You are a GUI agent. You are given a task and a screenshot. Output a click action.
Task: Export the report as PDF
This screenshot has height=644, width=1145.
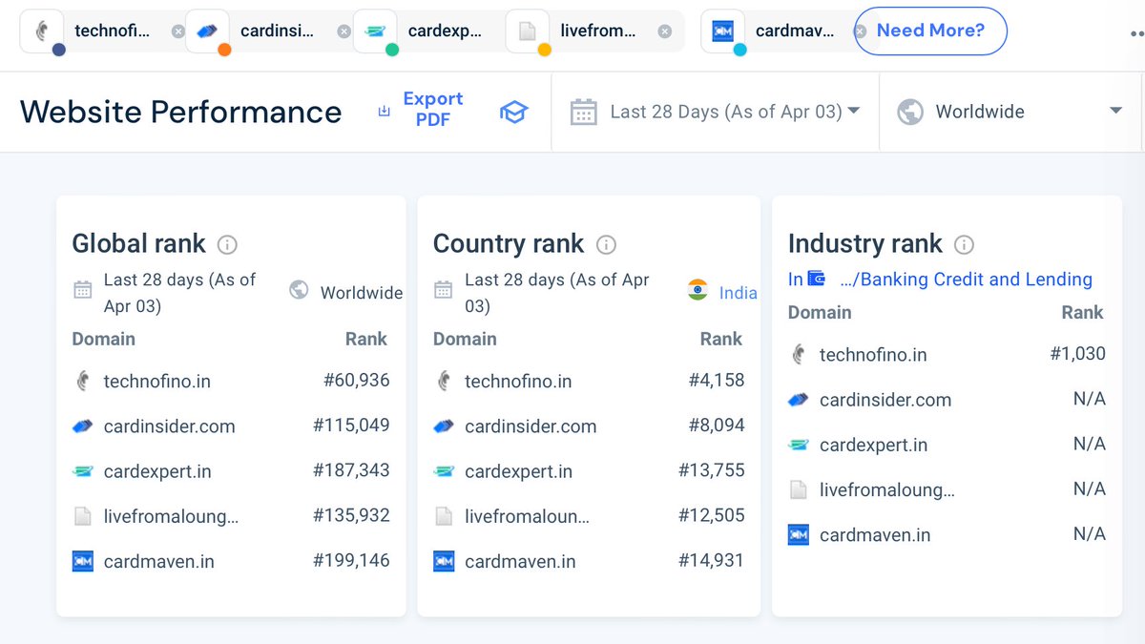tap(422, 110)
